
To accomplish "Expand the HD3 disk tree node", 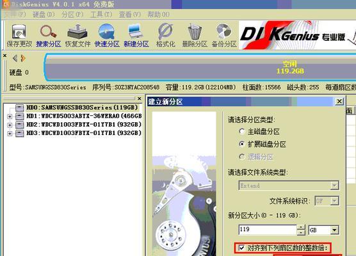I will click(x=10, y=134).
